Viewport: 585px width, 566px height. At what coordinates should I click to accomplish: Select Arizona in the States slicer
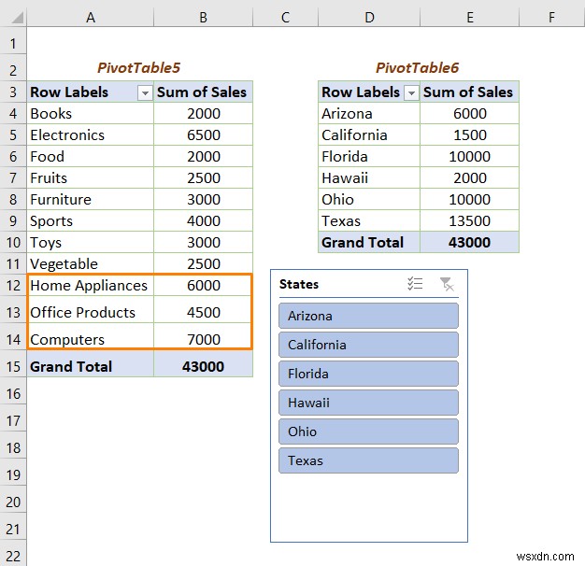pos(368,316)
